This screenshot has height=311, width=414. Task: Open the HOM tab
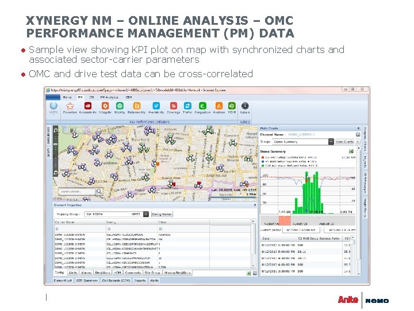pyautogui.click(x=117, y=272)
